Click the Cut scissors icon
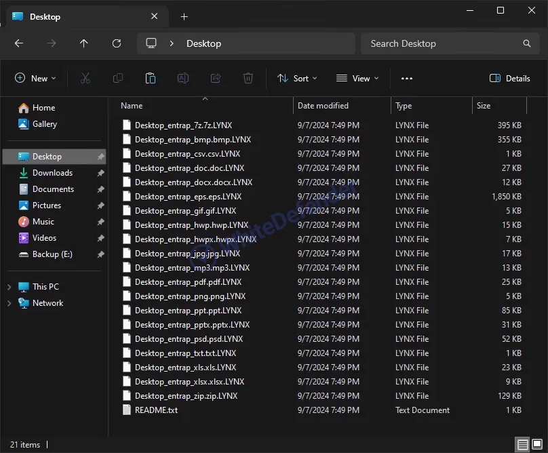Viewport: 548px width, 453px height. point(85,79)
